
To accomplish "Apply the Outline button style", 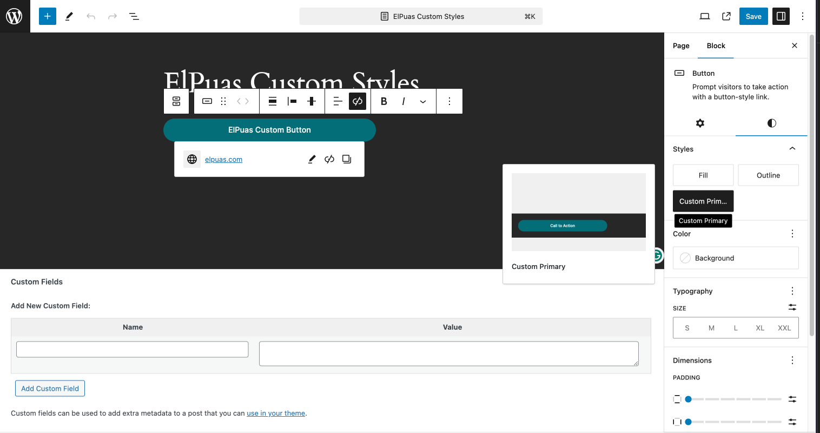I will coord(768,175).
